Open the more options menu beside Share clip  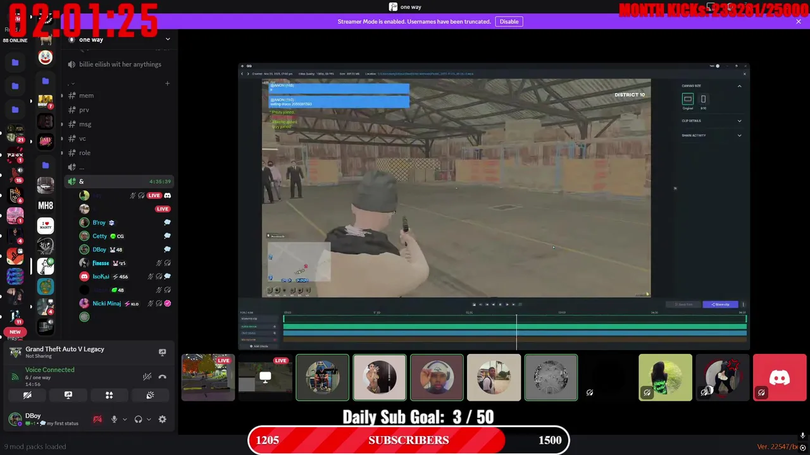pos(743,305)
